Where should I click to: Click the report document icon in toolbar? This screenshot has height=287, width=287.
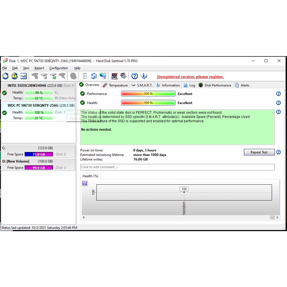[x=85, y=76]
